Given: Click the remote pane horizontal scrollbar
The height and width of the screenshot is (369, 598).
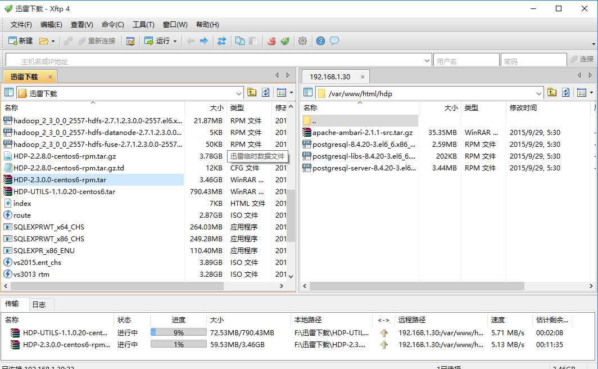Looking at the screenshot, I should click(417, 286).
